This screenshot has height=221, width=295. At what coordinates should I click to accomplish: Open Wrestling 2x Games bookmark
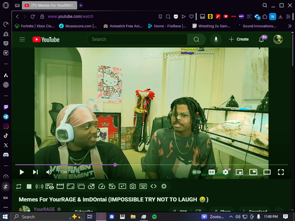(x=211, y=26)
